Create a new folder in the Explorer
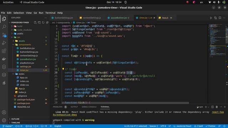 pyautogui.click(x=39, y=22)
